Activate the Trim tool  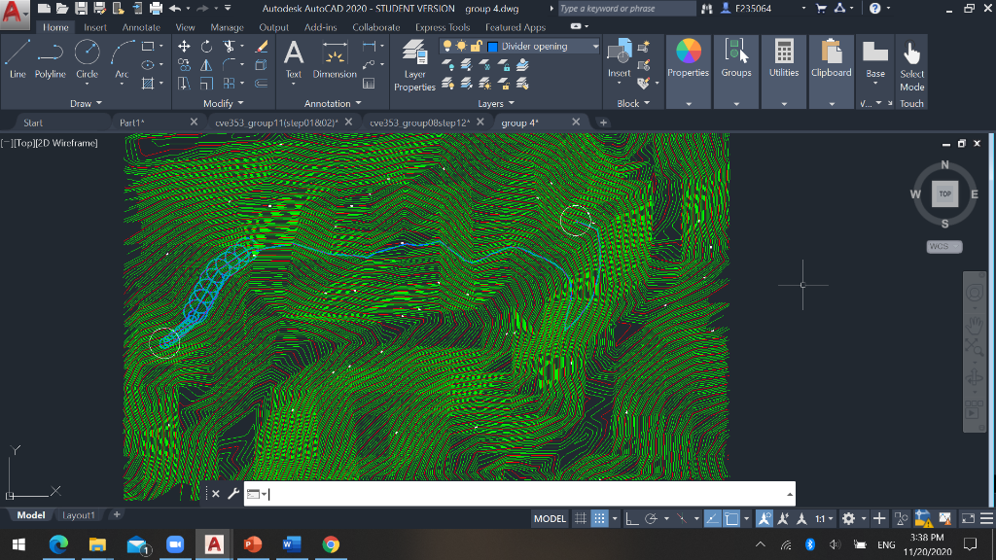pos(229,47)
